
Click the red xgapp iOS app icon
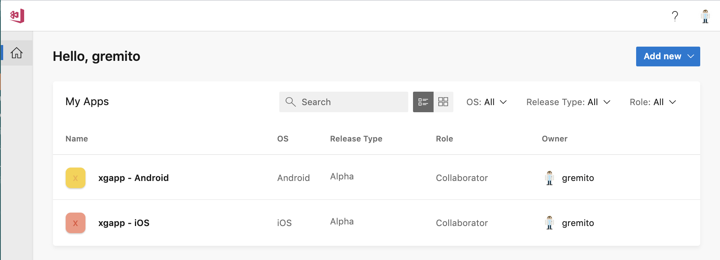tap(76, 223)
